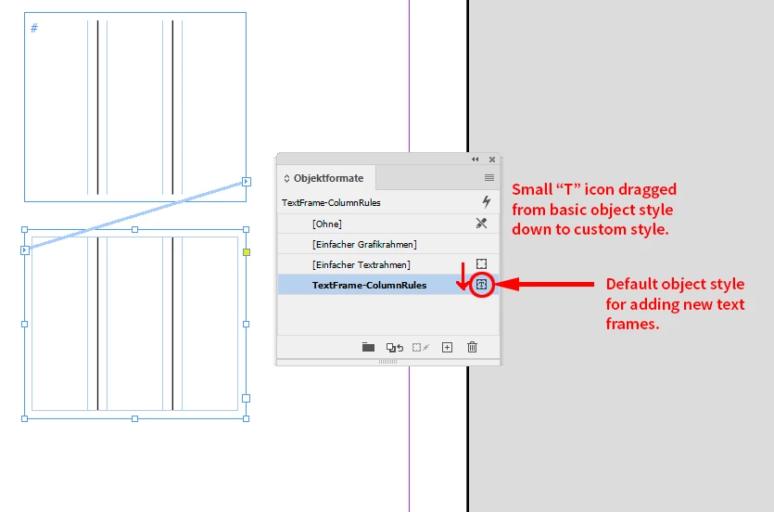Select the left-middle handle of the lower frame
Screen dimensions: 774x512
click(25, 325)
